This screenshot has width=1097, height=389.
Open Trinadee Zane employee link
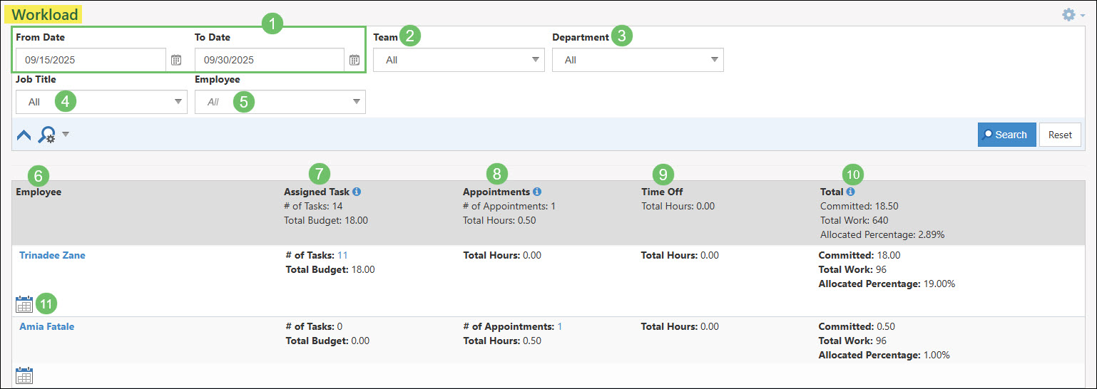pos(52,255)
